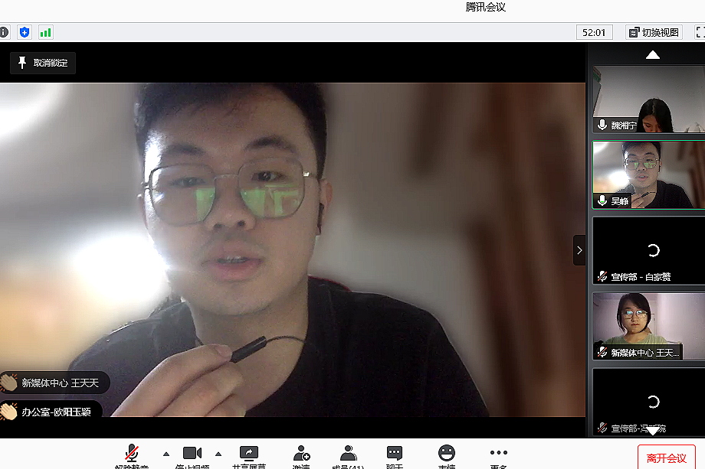Viewport: 705px width, 469px height.
Task: Unmute the microphone in the bottom toolbar
Action: coord(132,454)
